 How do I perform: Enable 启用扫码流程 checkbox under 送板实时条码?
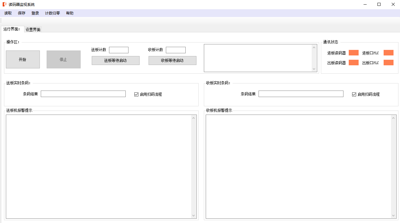click(x=136, y=94)
